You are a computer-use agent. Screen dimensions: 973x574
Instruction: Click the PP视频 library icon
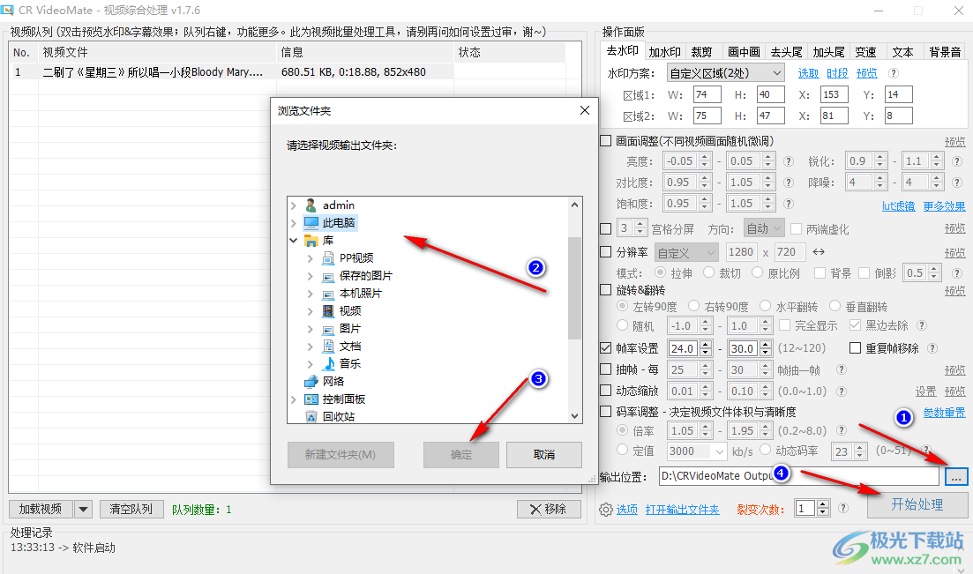328,257
